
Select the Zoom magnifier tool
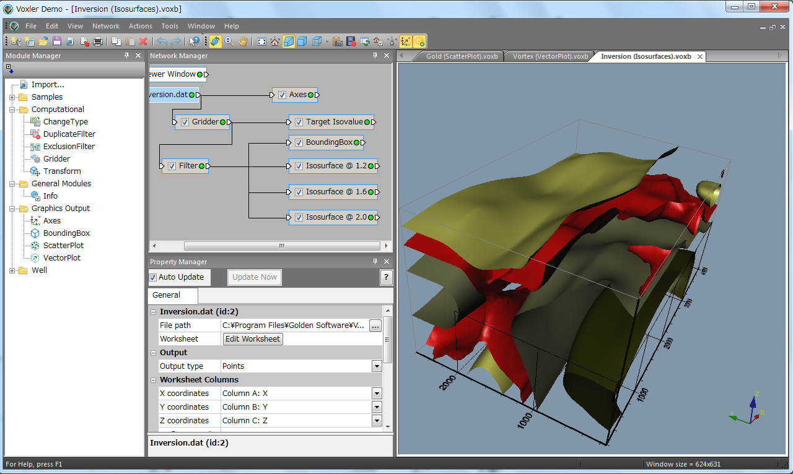pos(229,41)
